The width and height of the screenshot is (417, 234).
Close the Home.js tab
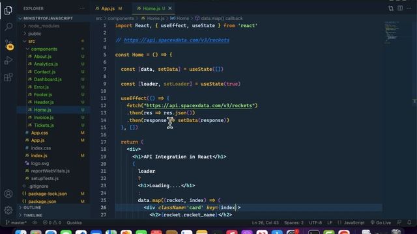[170, 8]
